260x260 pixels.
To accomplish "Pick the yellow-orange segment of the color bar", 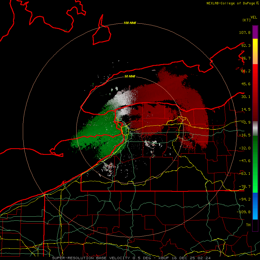I will click(x=255, y=51).
